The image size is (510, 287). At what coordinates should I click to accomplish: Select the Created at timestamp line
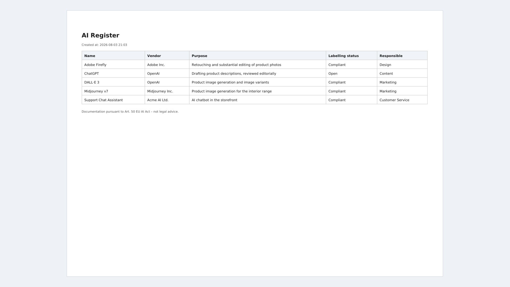pyautogui.click(x=104, y=45)
